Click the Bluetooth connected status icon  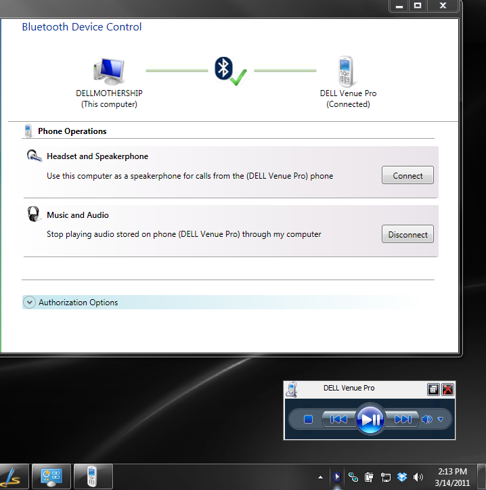[230, 71]
